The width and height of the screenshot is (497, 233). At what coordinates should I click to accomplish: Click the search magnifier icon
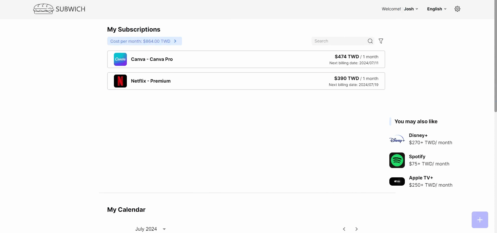click(370, 41)
